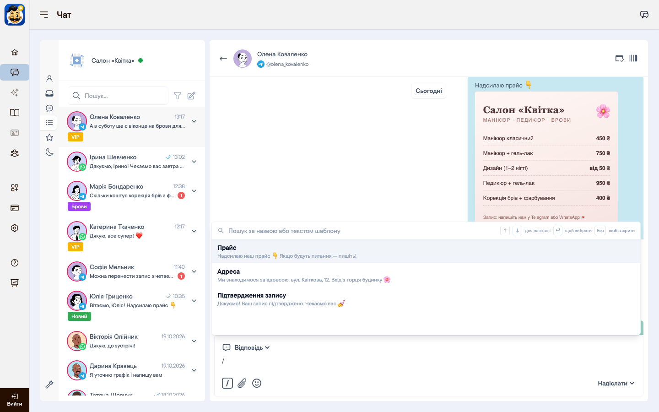Open the inbox tray icon in chat sidebar
Screen dimensions: 659x412
[x=49, y=93]
